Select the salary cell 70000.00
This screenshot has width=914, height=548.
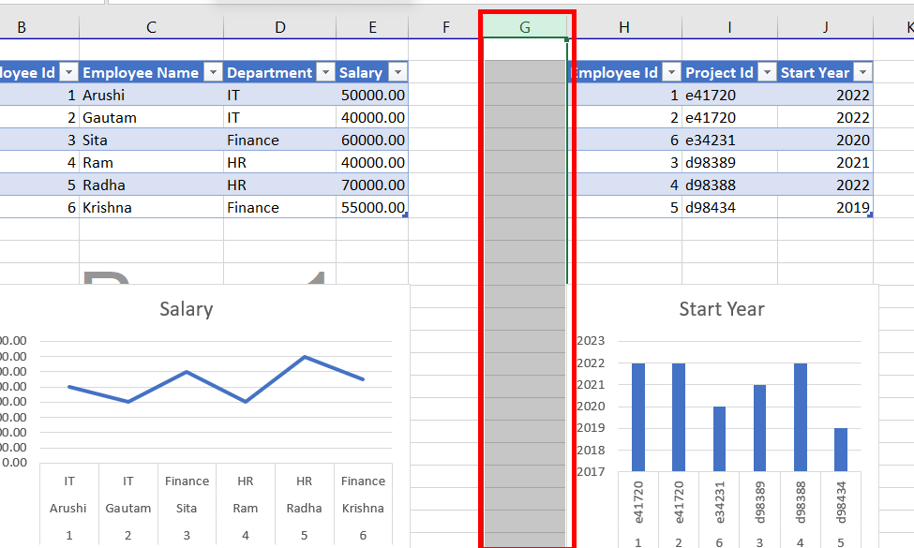point(372,185)
